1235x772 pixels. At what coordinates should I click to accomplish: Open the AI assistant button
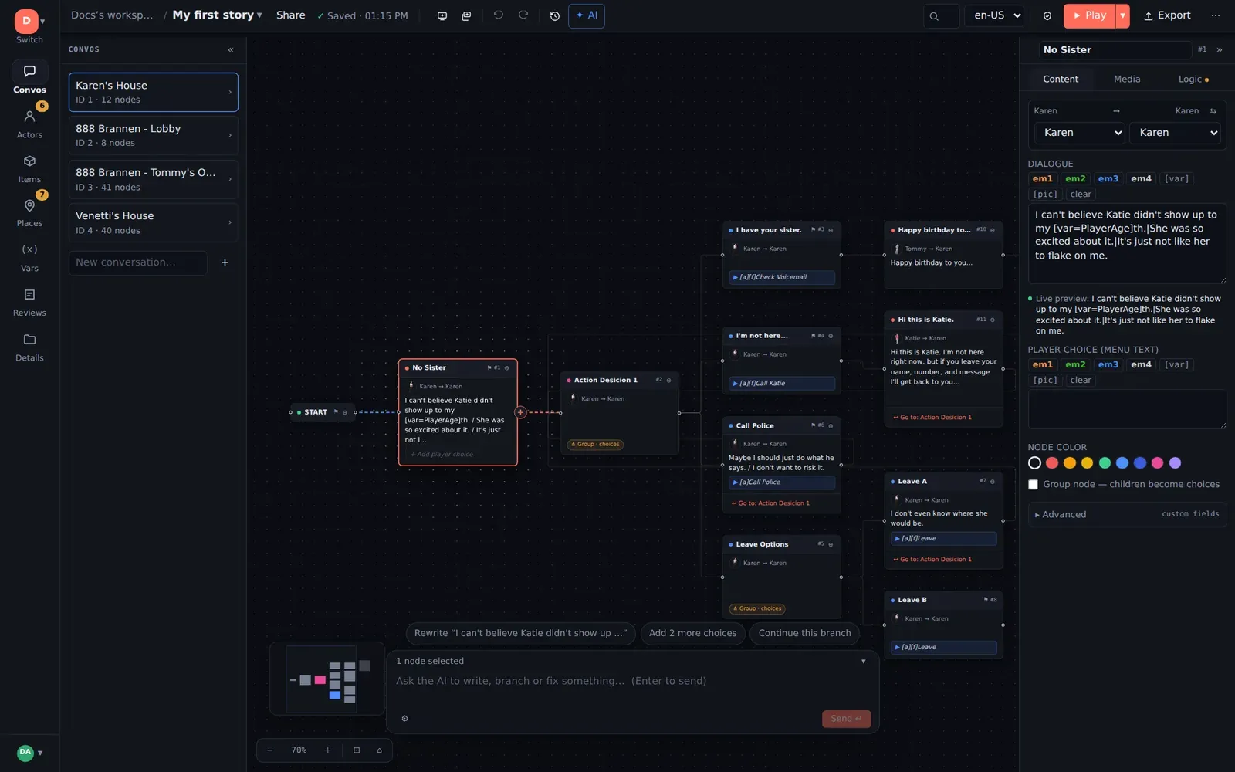(586, 15)
